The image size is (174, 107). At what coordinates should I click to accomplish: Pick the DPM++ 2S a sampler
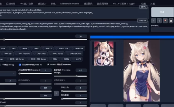[x=62, y=49]
